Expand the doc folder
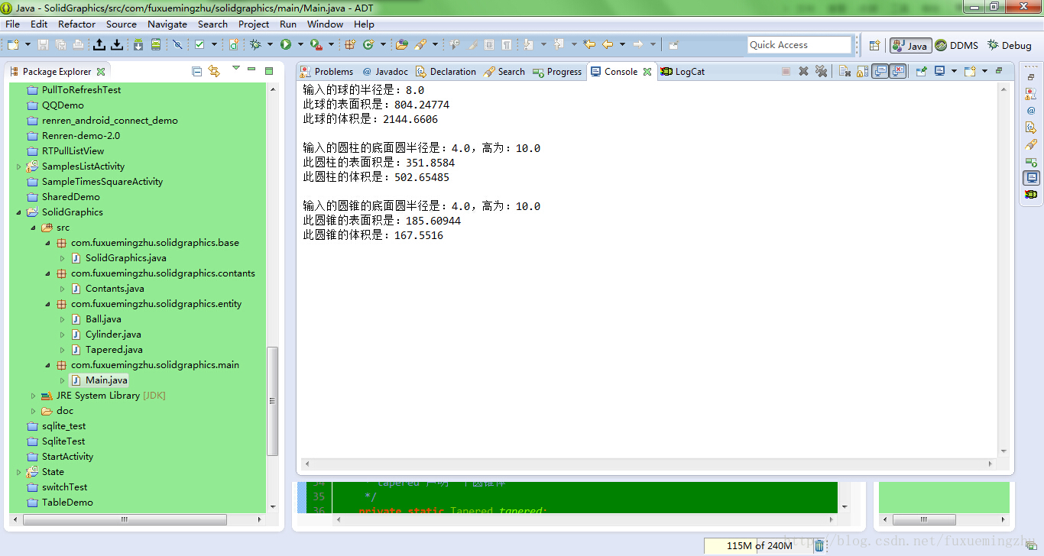This screenshot has width=1044, height=556. (34, 410)
